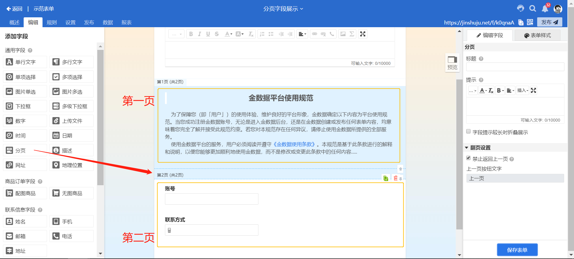Open search from the header magnifier

click(x=533, y=8)
